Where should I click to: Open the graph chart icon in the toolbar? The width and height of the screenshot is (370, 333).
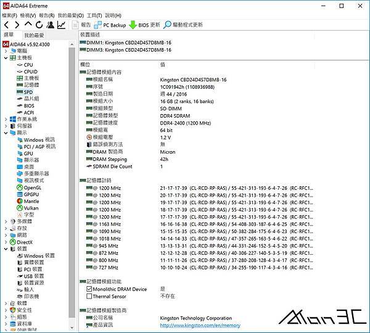pyautogui.click(x=61, y=25)
